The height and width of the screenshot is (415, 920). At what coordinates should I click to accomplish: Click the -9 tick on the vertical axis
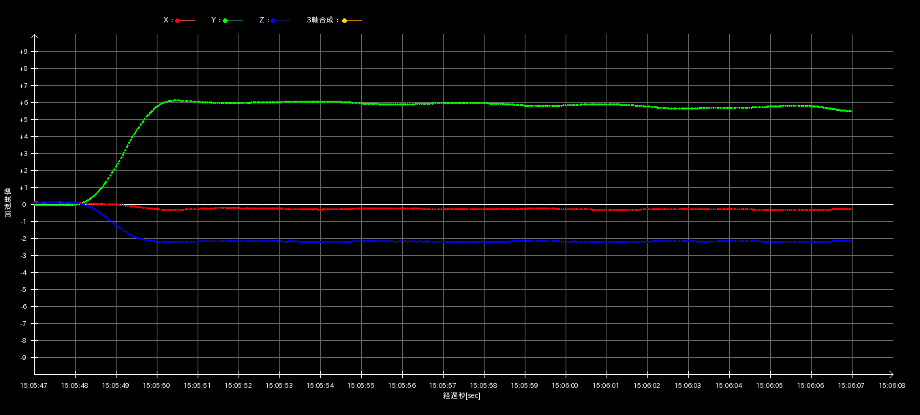point(24,358)
